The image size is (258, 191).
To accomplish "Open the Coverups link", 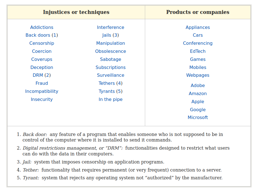I will pyautogui.click(x=42, y=59).
